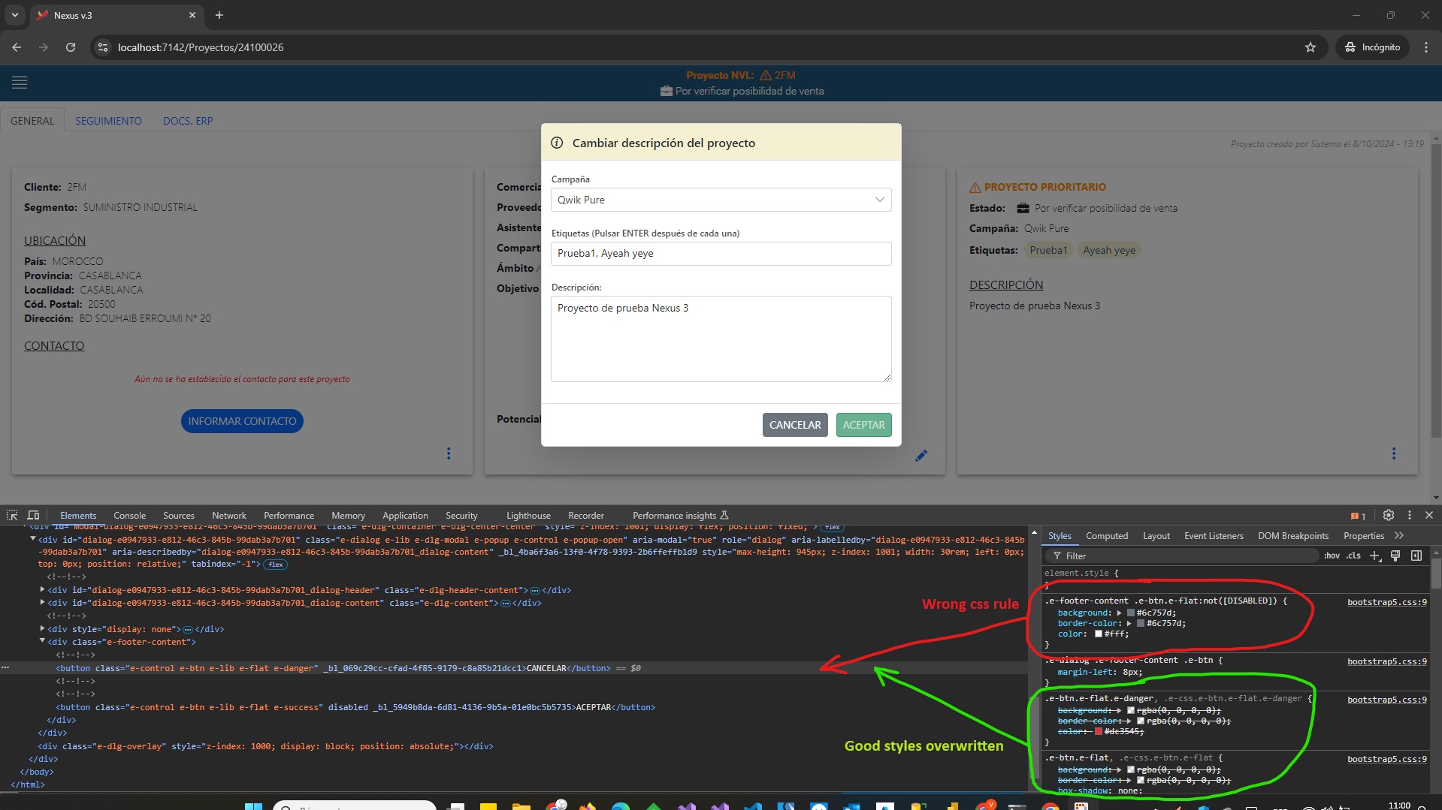Click the INFORMAR CONTACTO button
This screenshot has width=1442, height=810.
[242, 421]
